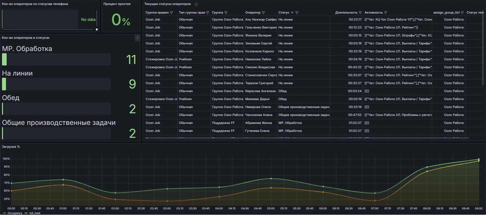Open filter for Группа правил column
Image resolution: width=486 pixels, height=215 pixels.
pyautogui.click(x=171, y=13)
